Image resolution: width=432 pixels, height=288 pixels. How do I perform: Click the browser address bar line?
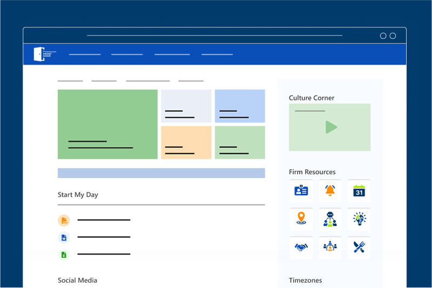[214, 36]
